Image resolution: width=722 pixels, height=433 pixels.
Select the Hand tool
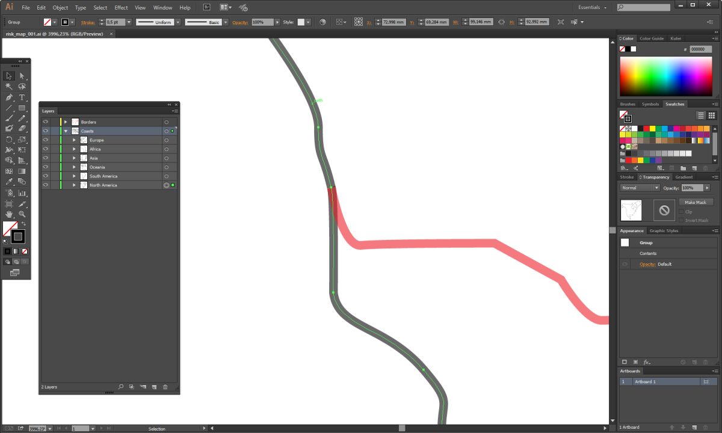[x=9, y=214]
